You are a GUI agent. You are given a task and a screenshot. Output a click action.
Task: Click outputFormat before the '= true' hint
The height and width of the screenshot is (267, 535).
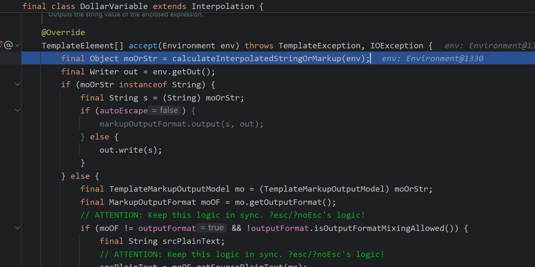coord(167,228)
